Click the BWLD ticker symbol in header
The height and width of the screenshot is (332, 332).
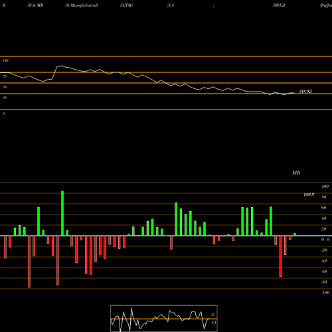pyautogui.click(x=279, y=5)
